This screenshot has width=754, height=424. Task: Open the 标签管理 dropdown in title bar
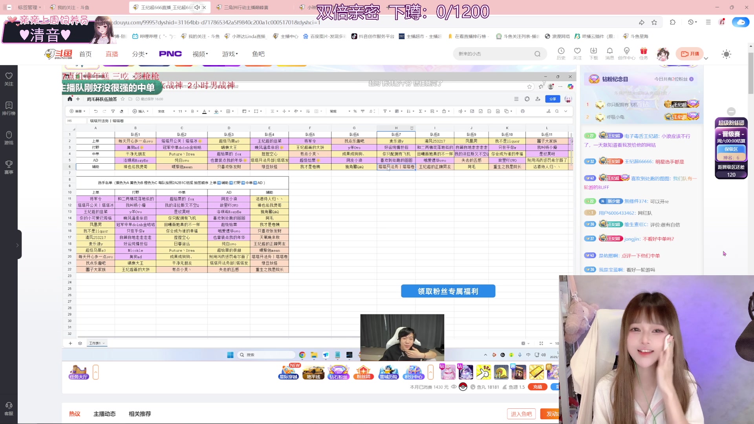coord(29,7)
